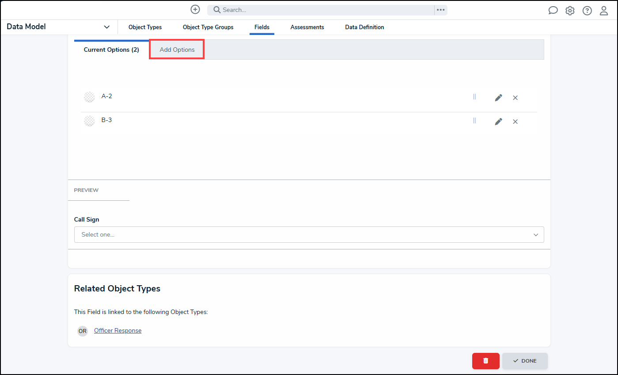Remove the A-2 option with X icon
618x375 pixels.
pos(515,98)
